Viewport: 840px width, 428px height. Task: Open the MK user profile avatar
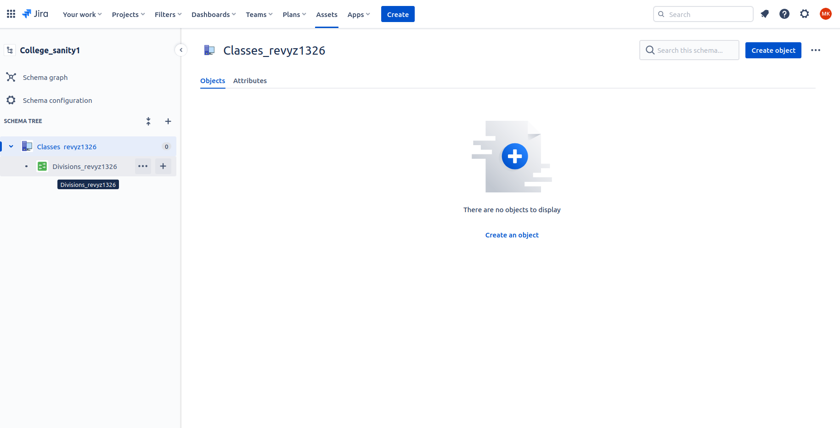[x=825, y=14]
